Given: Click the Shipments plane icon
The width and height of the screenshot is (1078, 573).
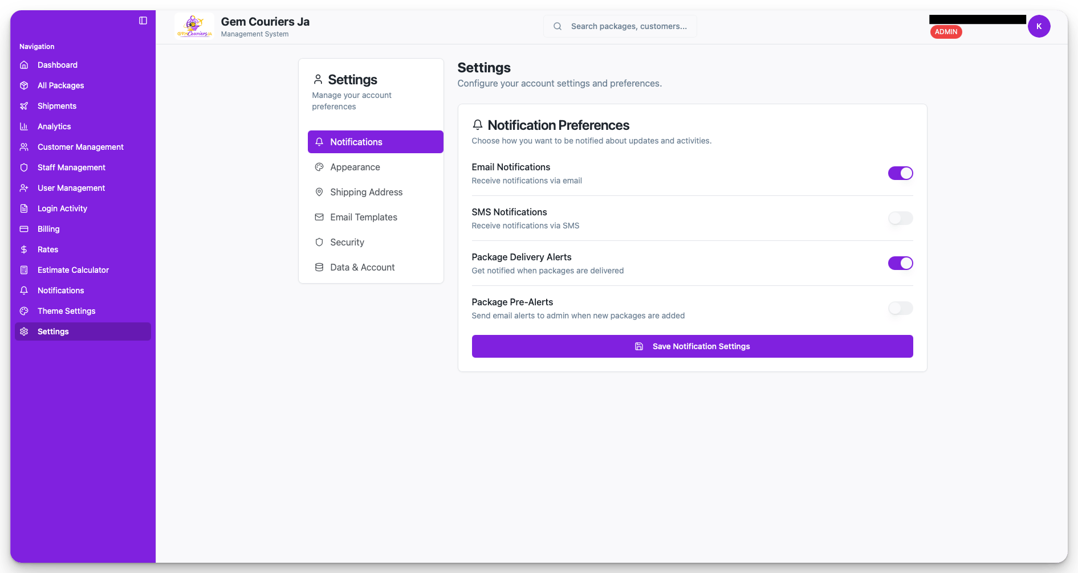Looking at the screenshot, I should pos(24,106).
